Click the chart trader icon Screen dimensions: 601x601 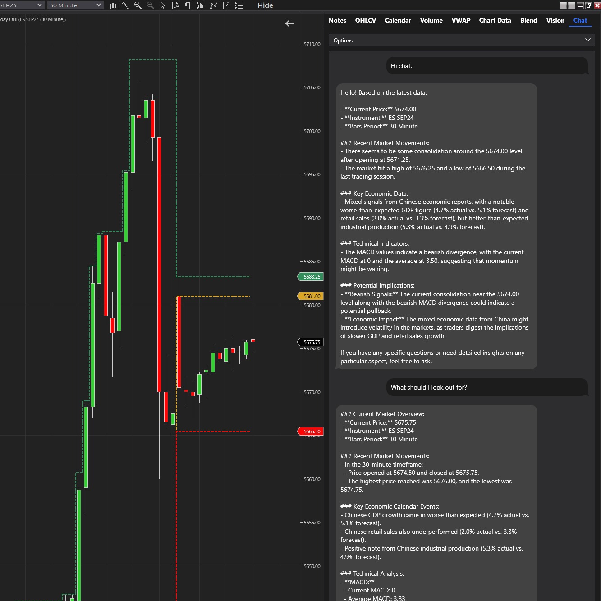coord(188,5)
